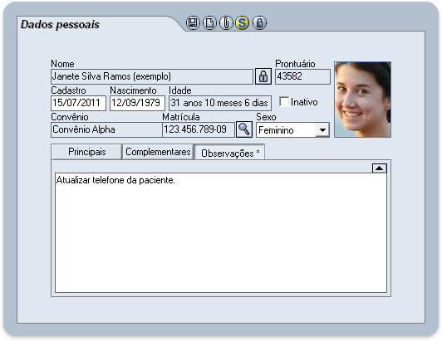Screen dimensions: 442x341
Task: Switch to the Principais tab
Action: click(x=86, y=152)
